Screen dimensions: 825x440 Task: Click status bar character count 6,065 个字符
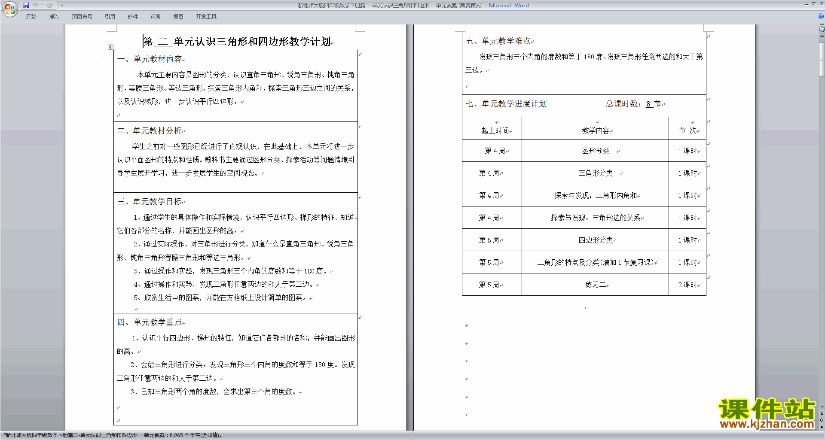click(195, 435)
